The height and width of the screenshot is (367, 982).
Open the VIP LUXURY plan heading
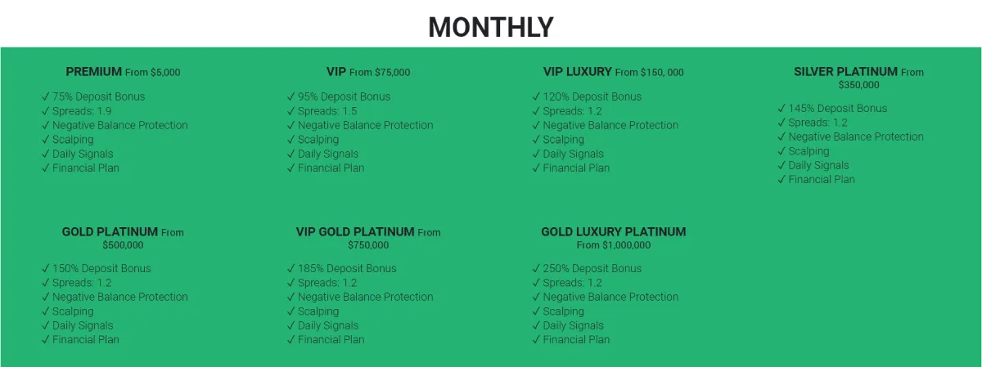click(x=614, y=72)
